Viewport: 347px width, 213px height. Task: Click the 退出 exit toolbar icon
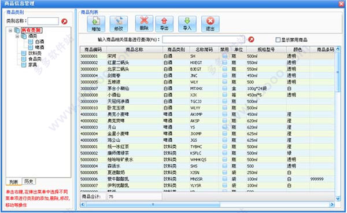click(211, 24)
